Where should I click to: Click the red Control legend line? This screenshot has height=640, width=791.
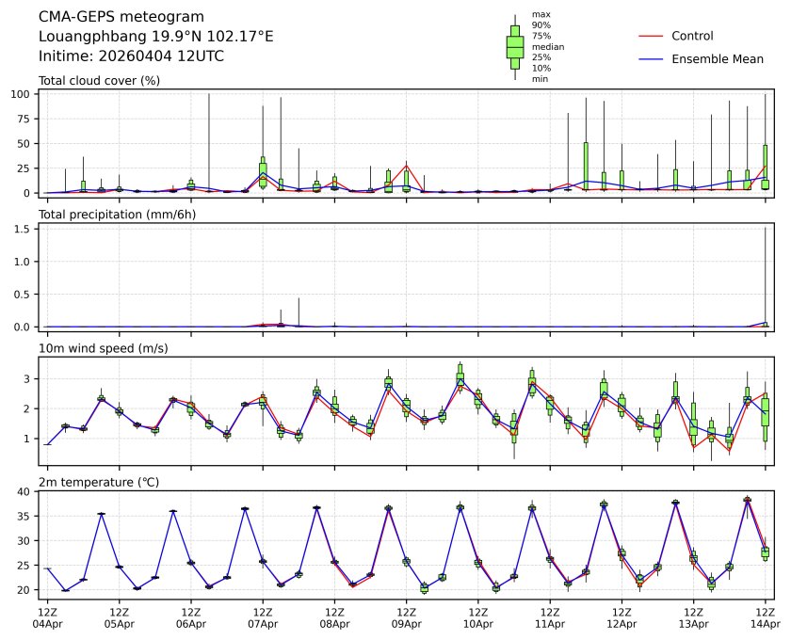(651, 36)
